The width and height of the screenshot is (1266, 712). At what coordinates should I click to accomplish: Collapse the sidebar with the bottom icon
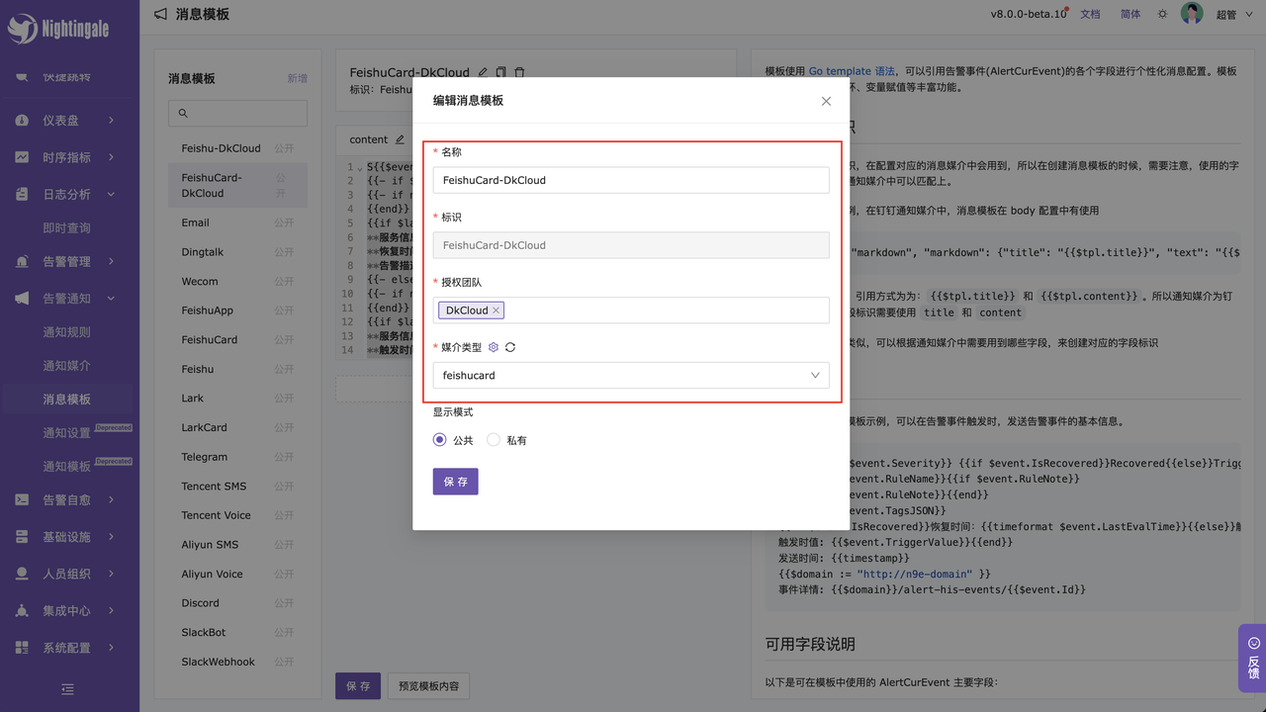click(67, 688)
